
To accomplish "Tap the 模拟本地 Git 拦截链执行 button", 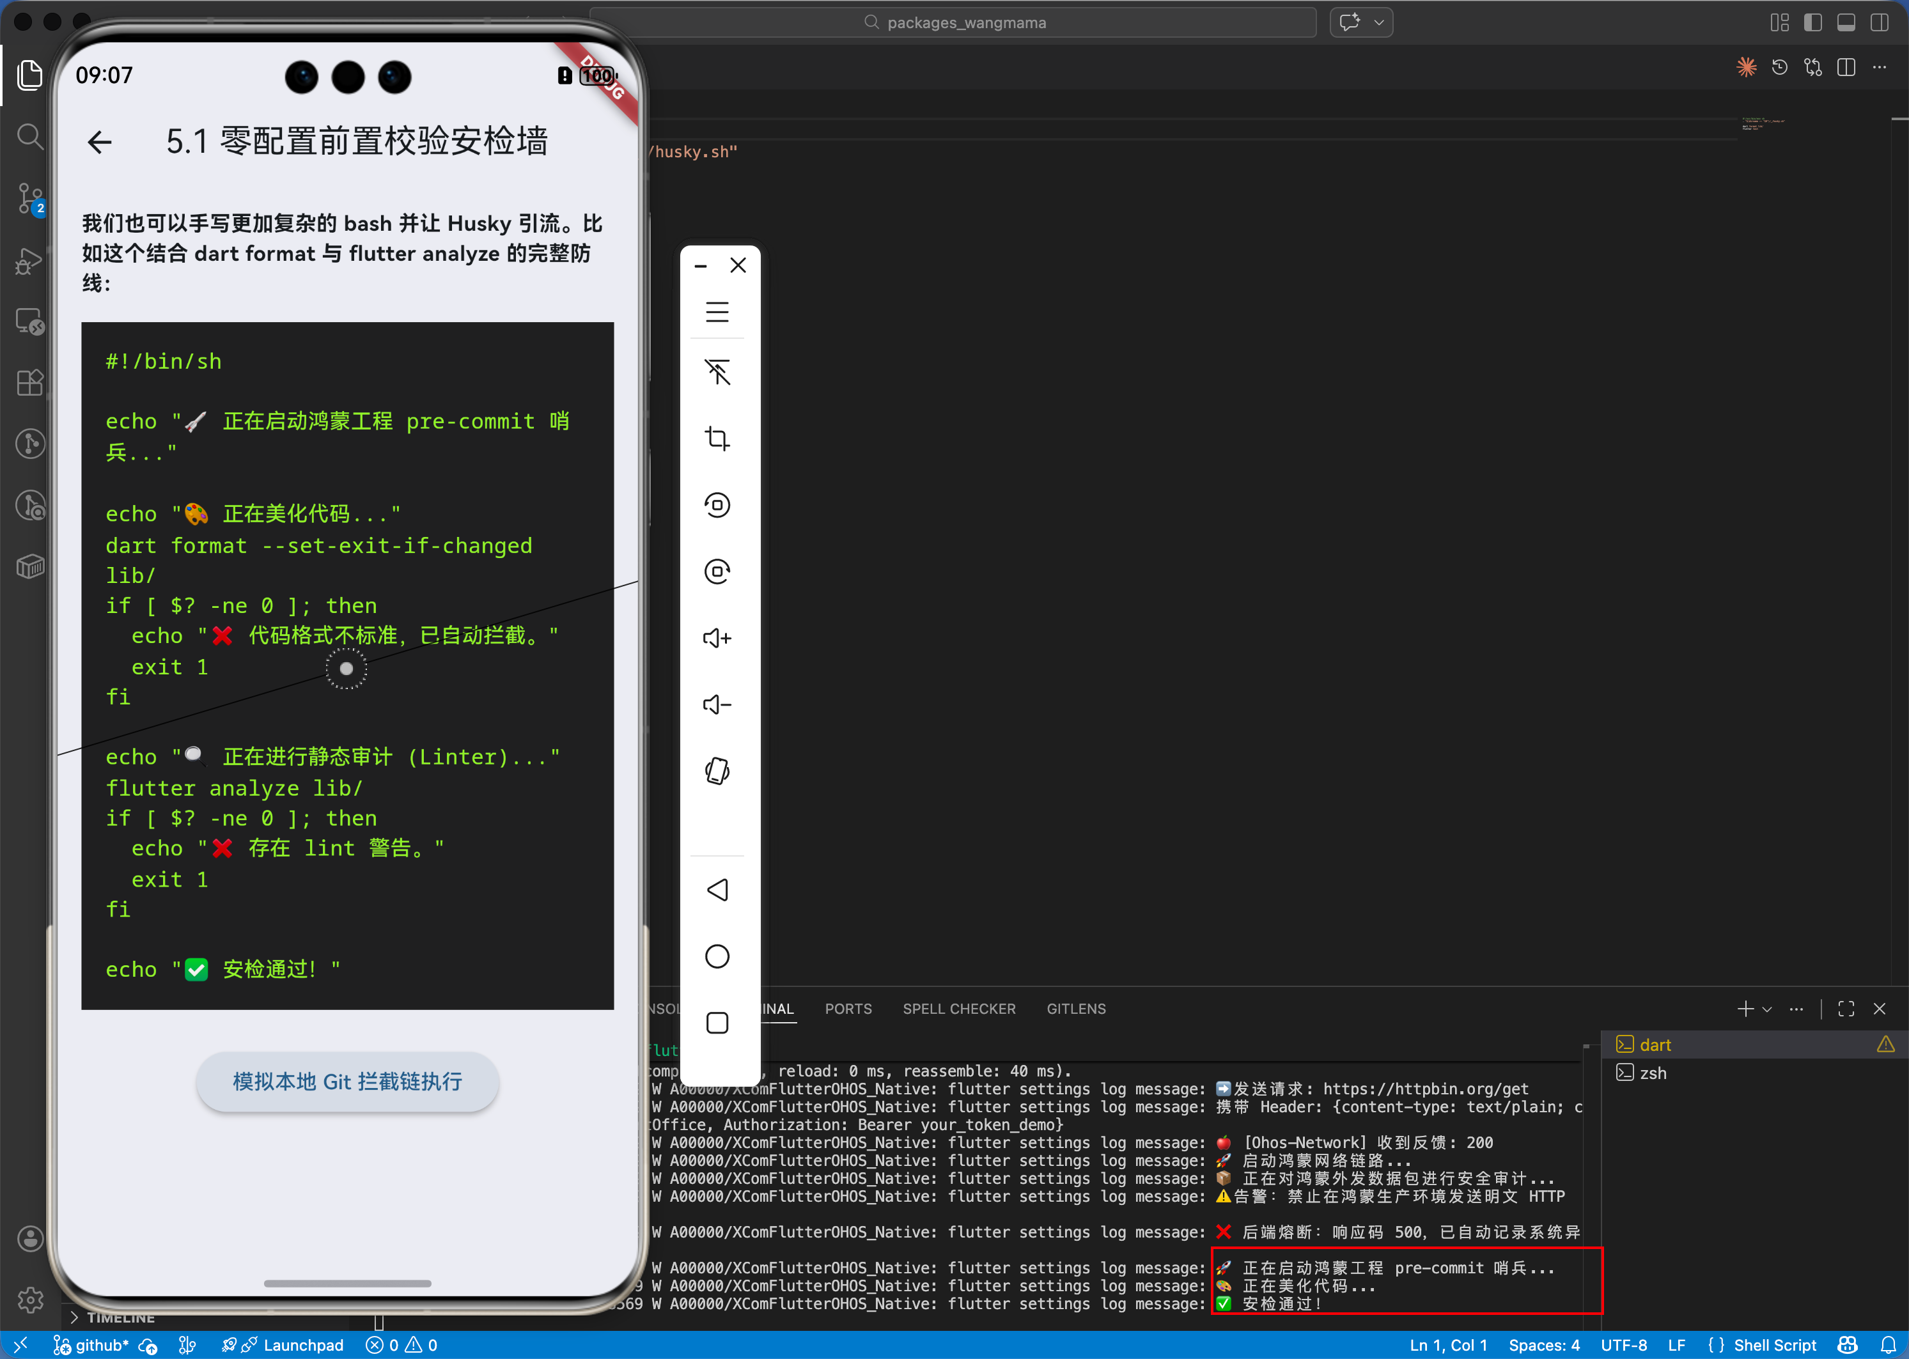I will (x=347, y=1082).
